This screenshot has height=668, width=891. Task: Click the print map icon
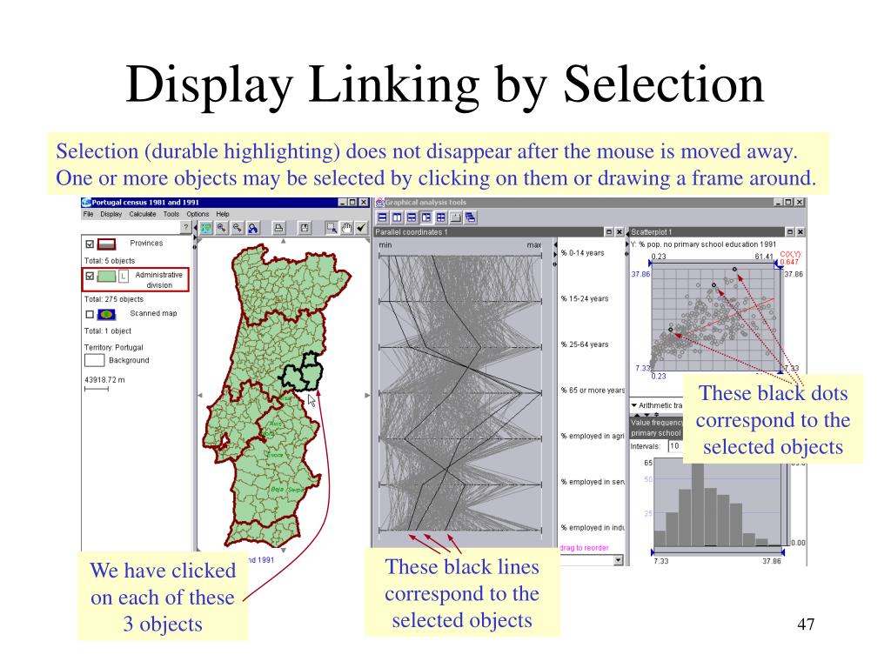(278, 228)
